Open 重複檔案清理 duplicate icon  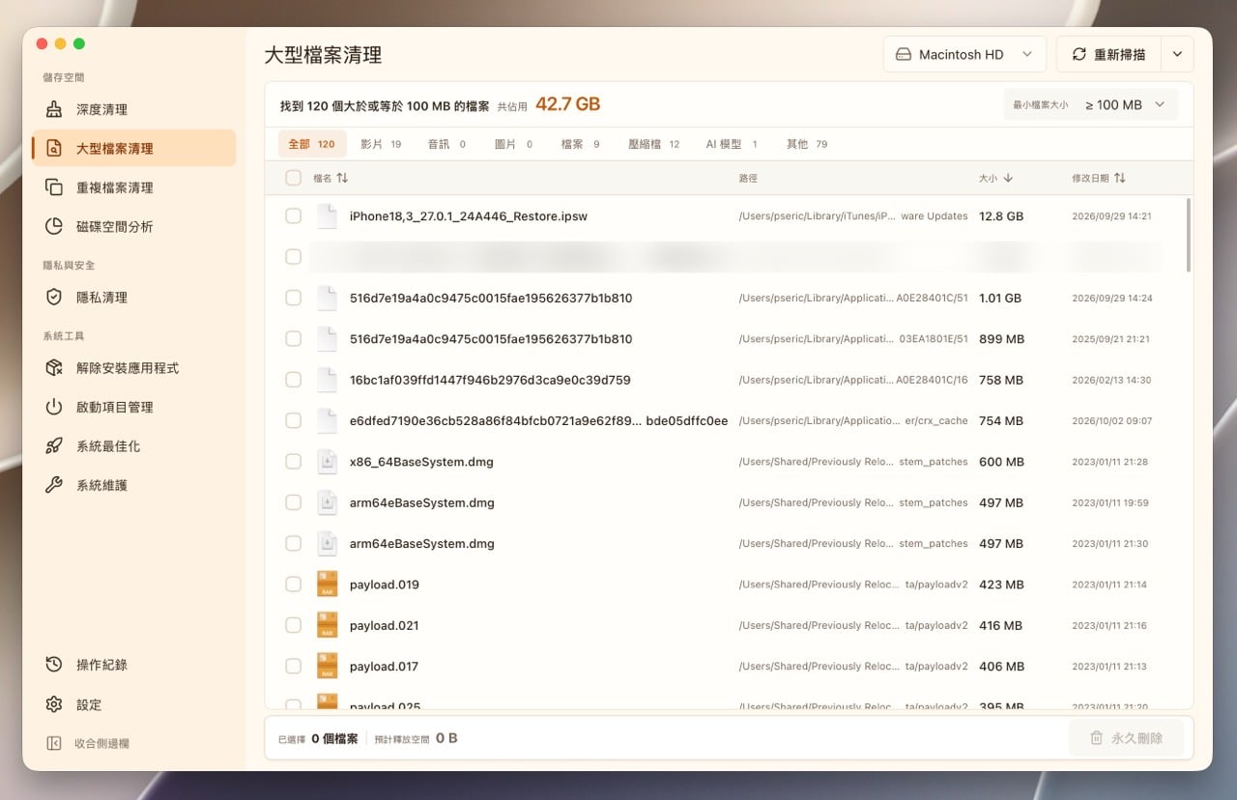tap(54, 187)
